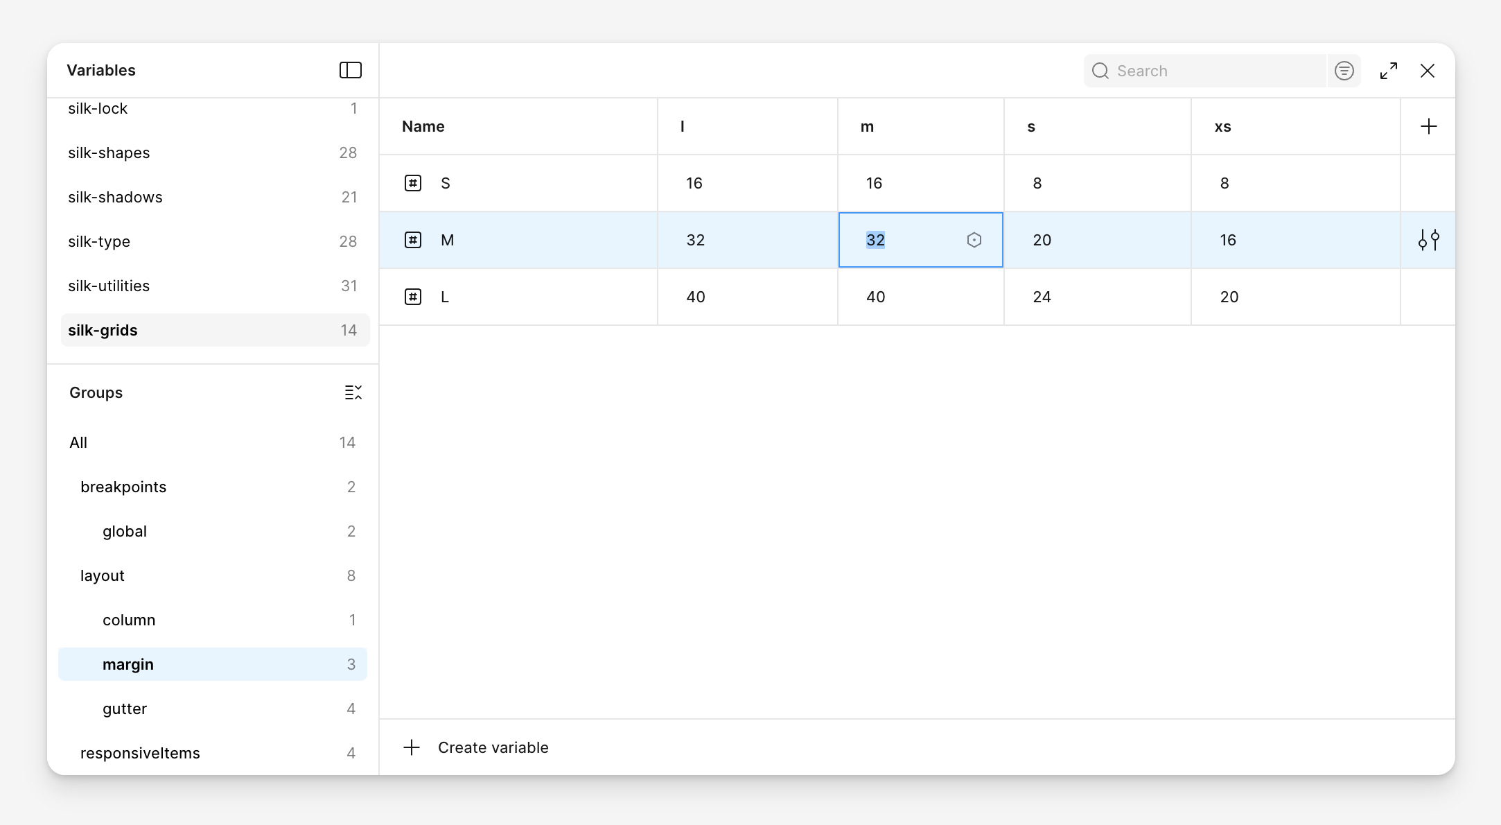Click the plus icon to add a mode column
The image size is (1501, 825).
coord(1428,126)
